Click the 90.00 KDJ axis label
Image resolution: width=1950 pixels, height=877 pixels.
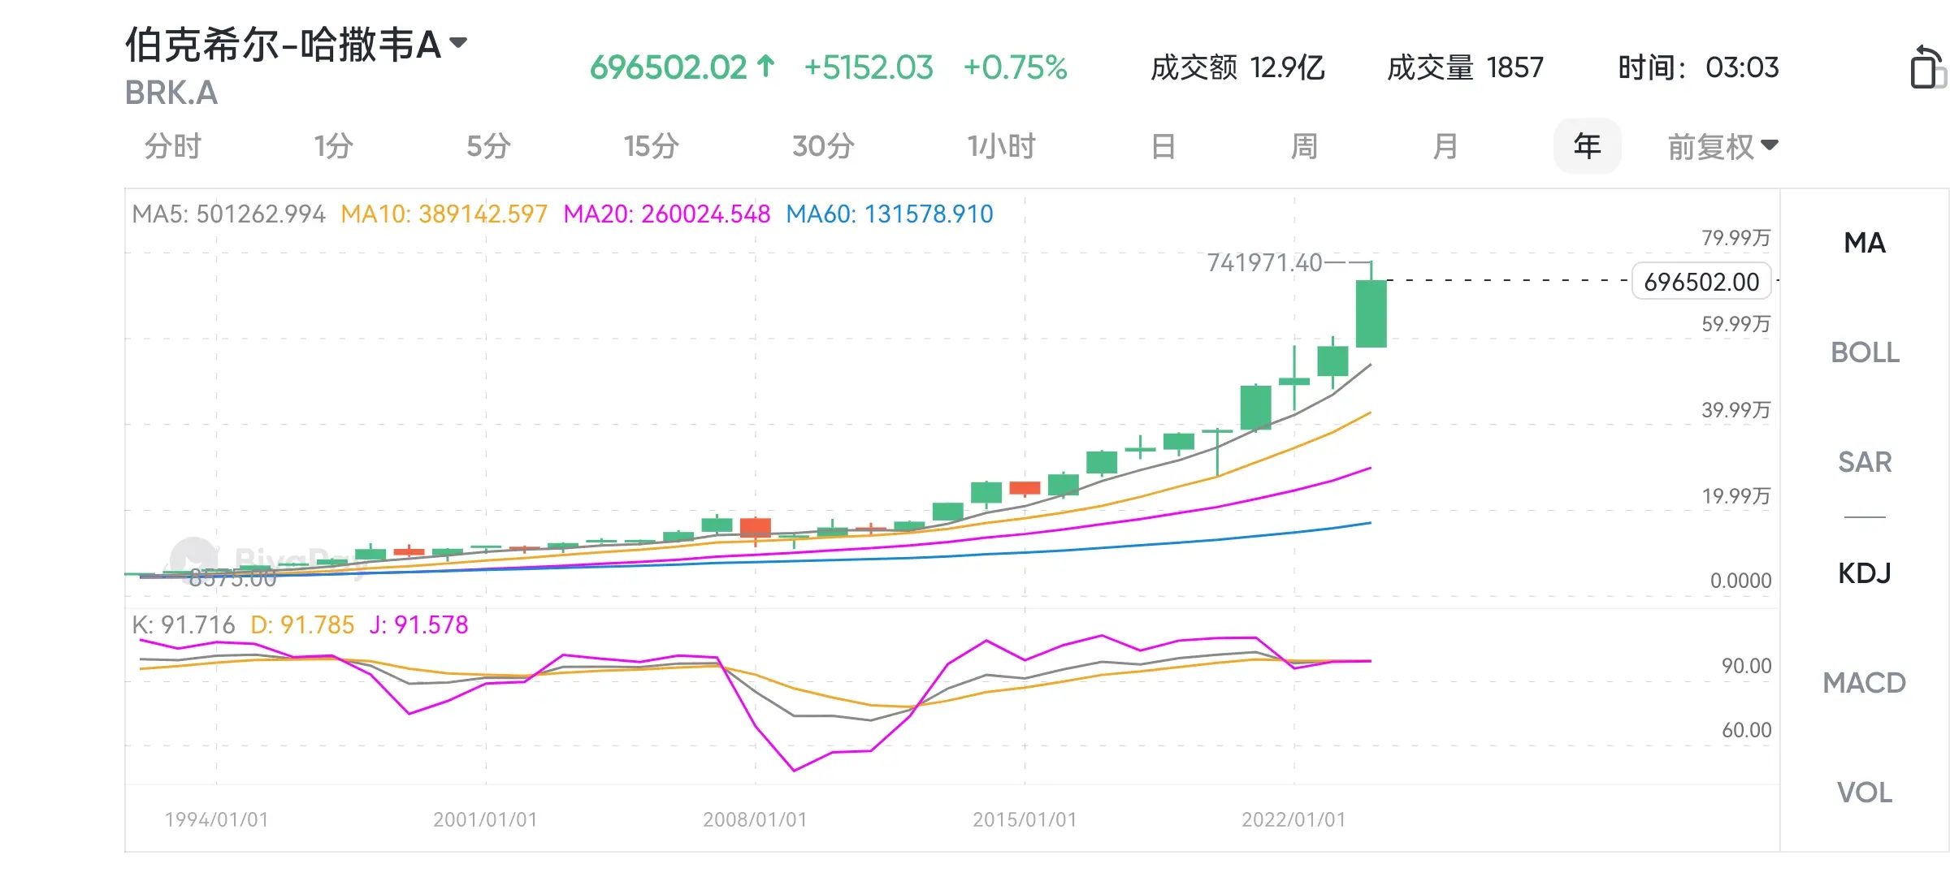pyautogui.click(x=1746, y=666)
